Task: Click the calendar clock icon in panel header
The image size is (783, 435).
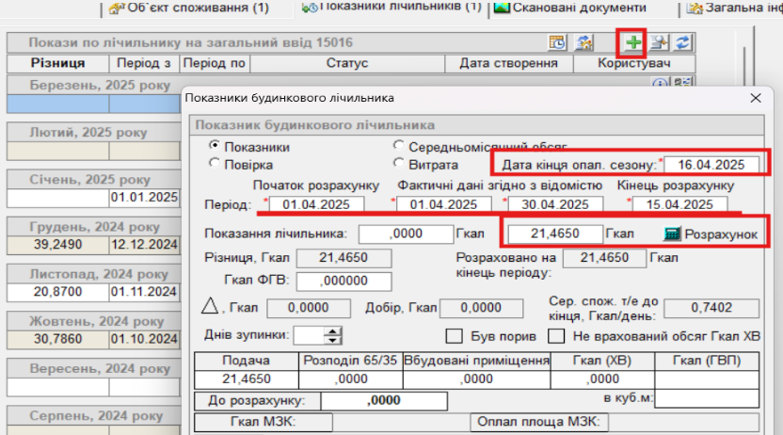Action: pyautogui.click(x=558, y=42)
